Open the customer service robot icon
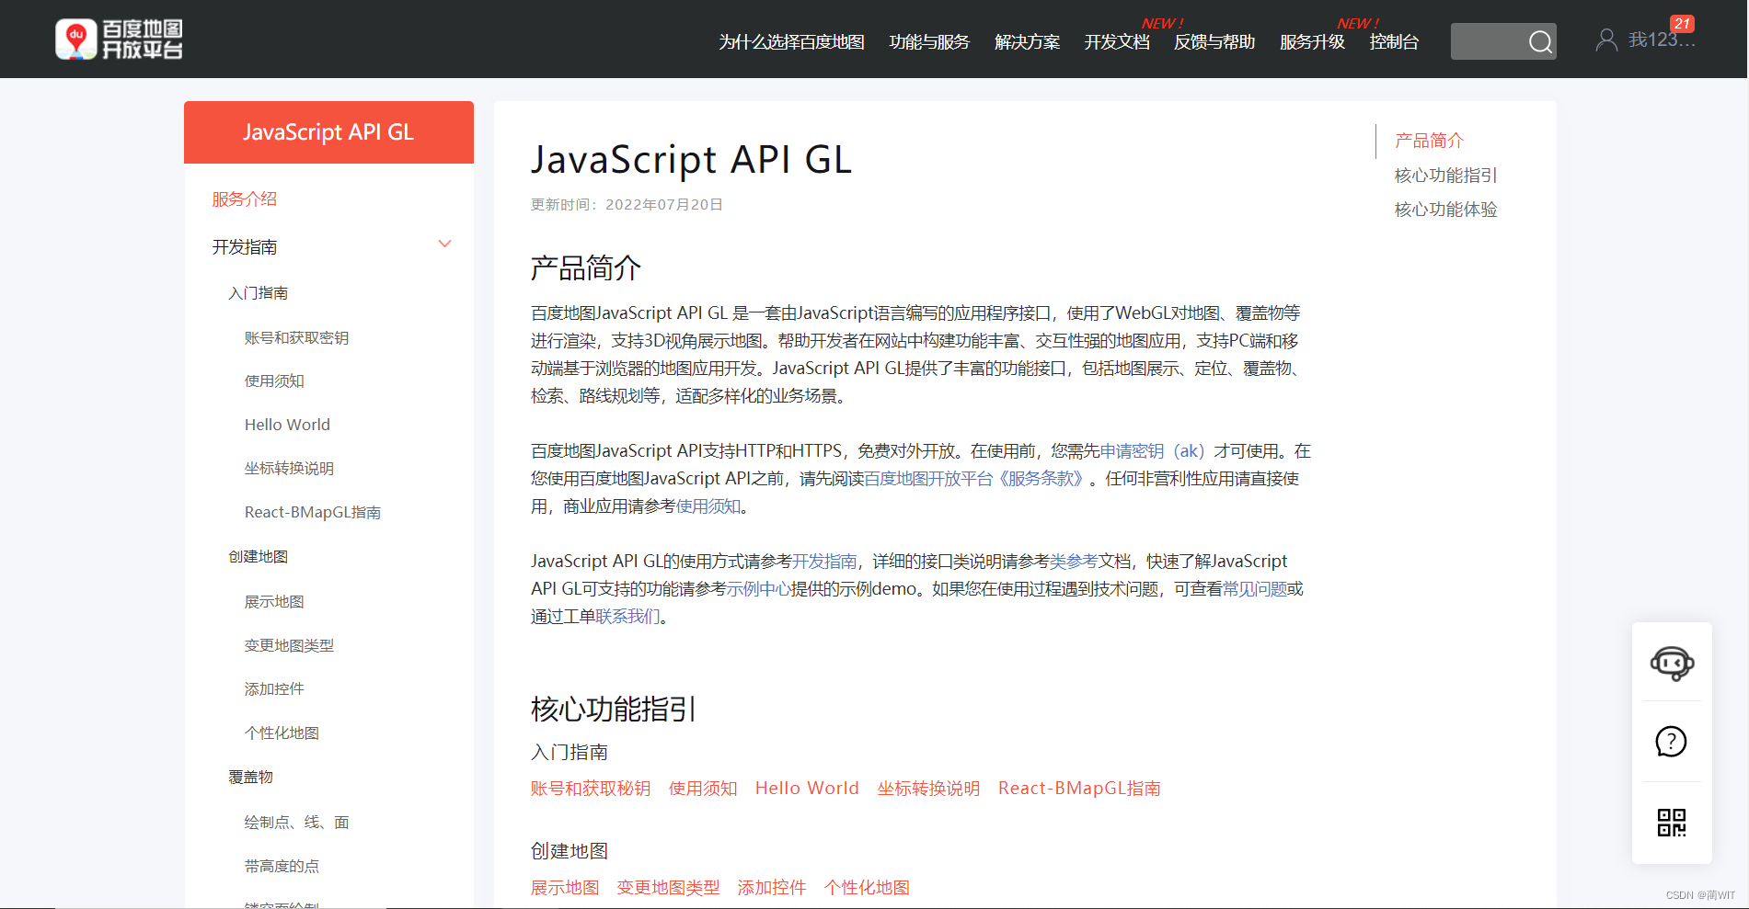Viewport: 1749px width, 909px height. 1672,663
